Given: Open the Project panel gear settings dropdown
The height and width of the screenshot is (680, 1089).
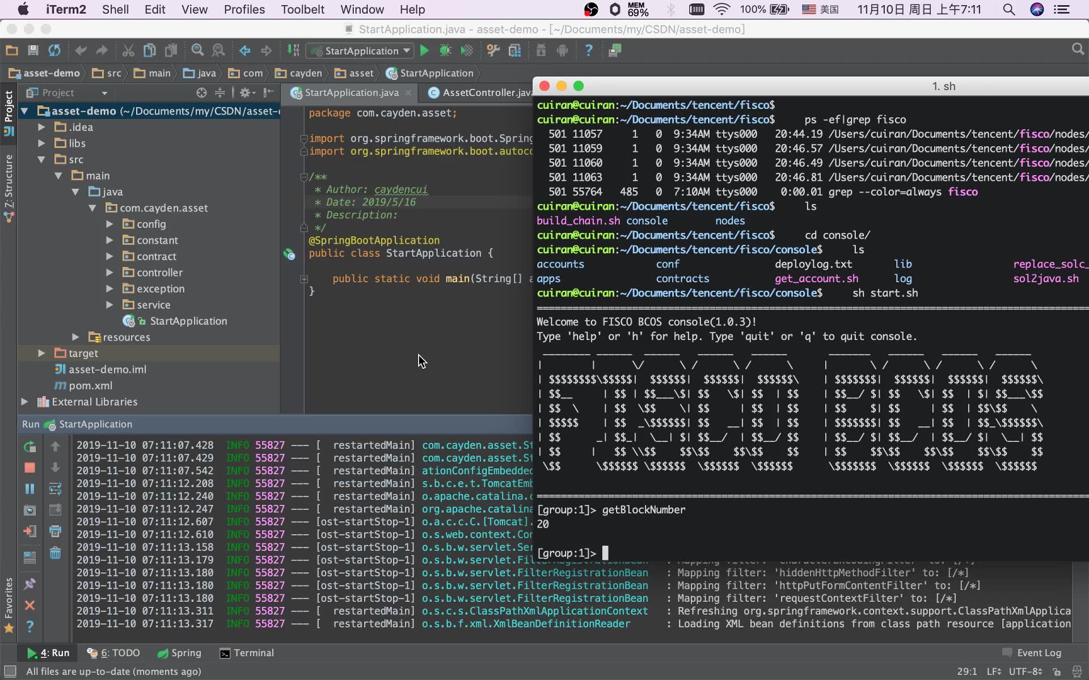Looking at the screenshot, I should [248, 92].
